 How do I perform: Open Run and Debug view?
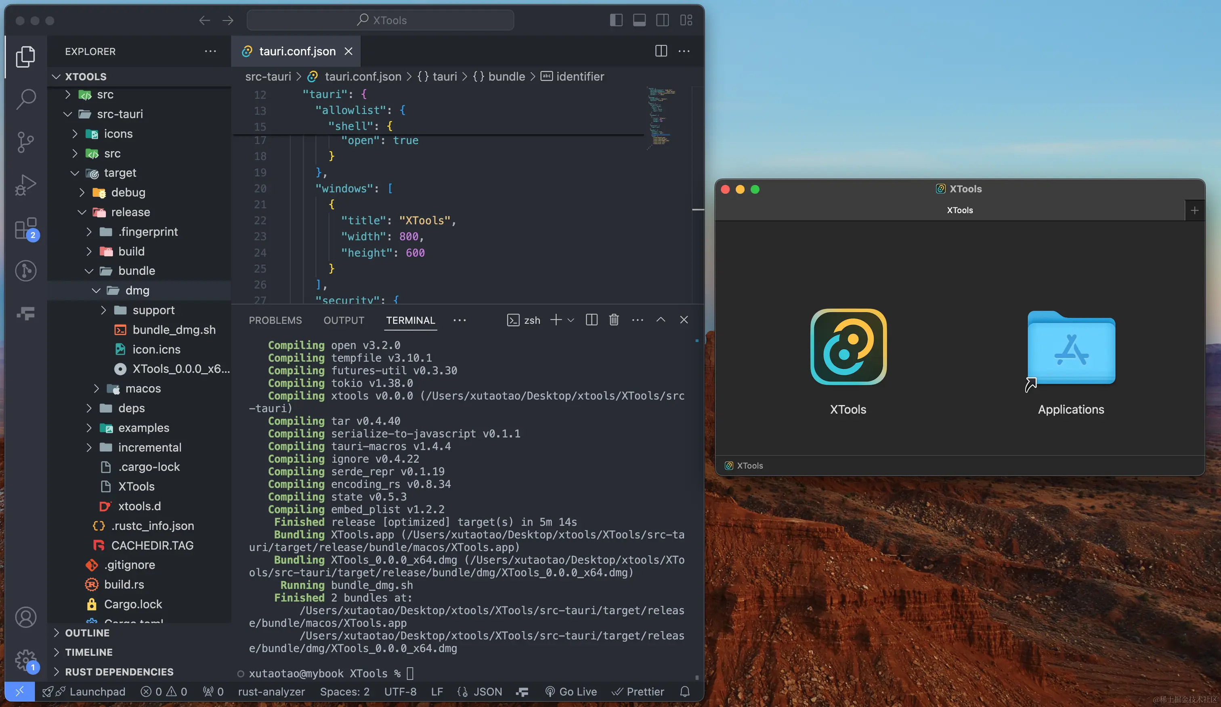tap(26, 184)
